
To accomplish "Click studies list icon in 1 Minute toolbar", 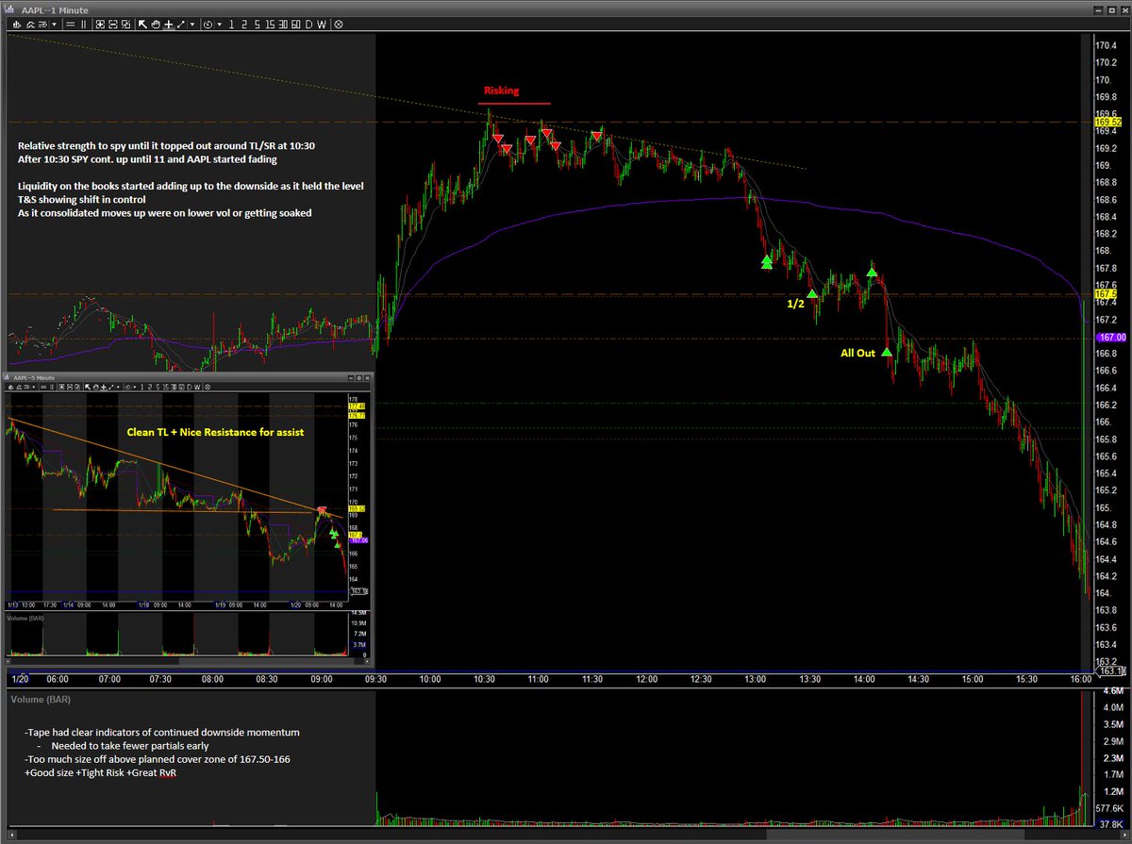I will click(42, 25).
